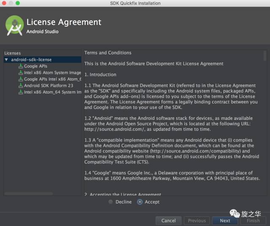Select Google APIs in the license list
270x226 pixels.
pyautogui.click(x=35, y=66)
